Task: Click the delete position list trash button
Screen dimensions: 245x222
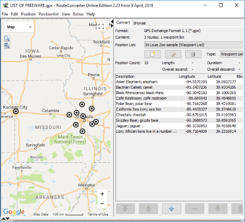Action: coord(193,54)
